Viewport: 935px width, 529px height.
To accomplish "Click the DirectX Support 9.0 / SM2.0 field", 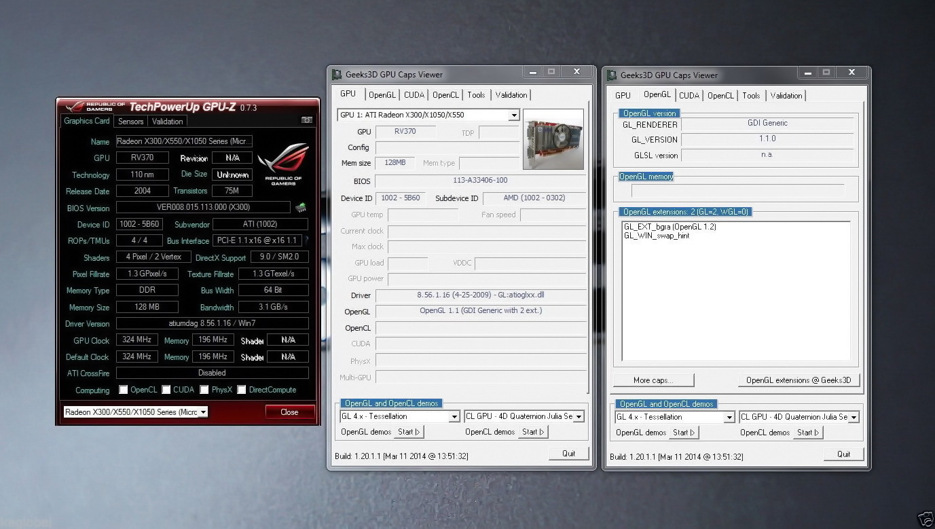I will pos(280,257).
